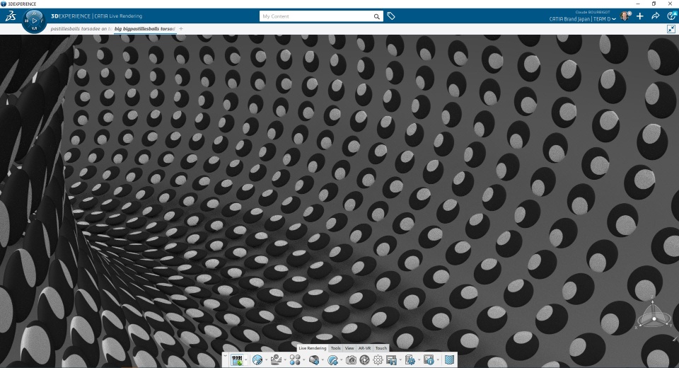The width and height of the screenshot is (679, 368).
Task: Expand the image information dropdown arrow
Action: coord(438,360)
